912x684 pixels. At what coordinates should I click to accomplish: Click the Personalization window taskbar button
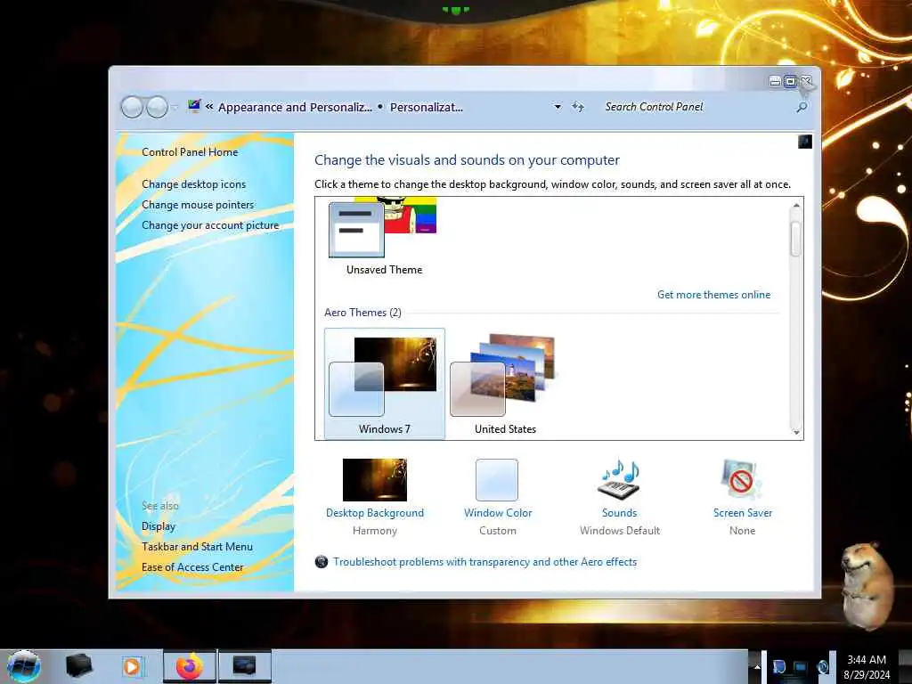244,666
